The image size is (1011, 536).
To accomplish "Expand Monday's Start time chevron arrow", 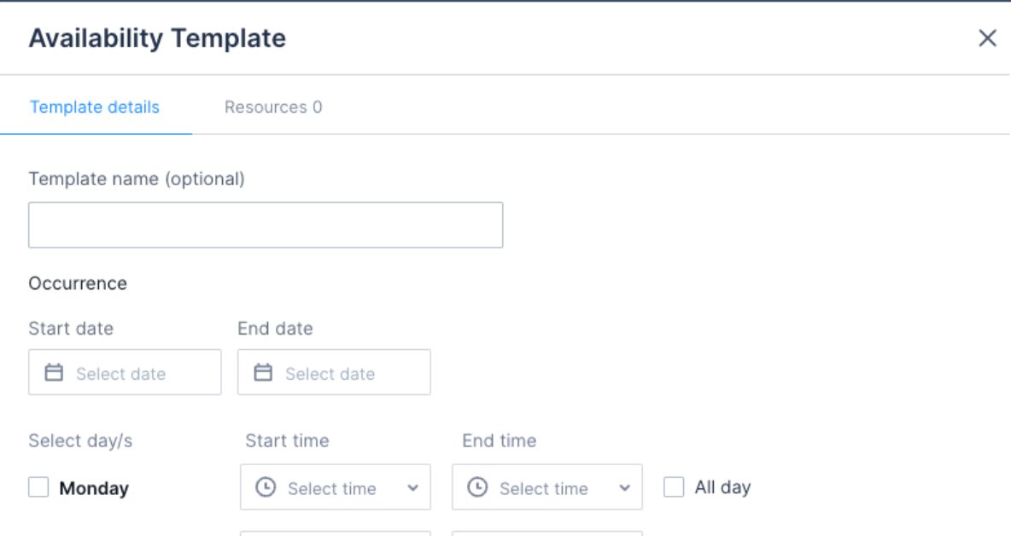I will click(413, 488).
